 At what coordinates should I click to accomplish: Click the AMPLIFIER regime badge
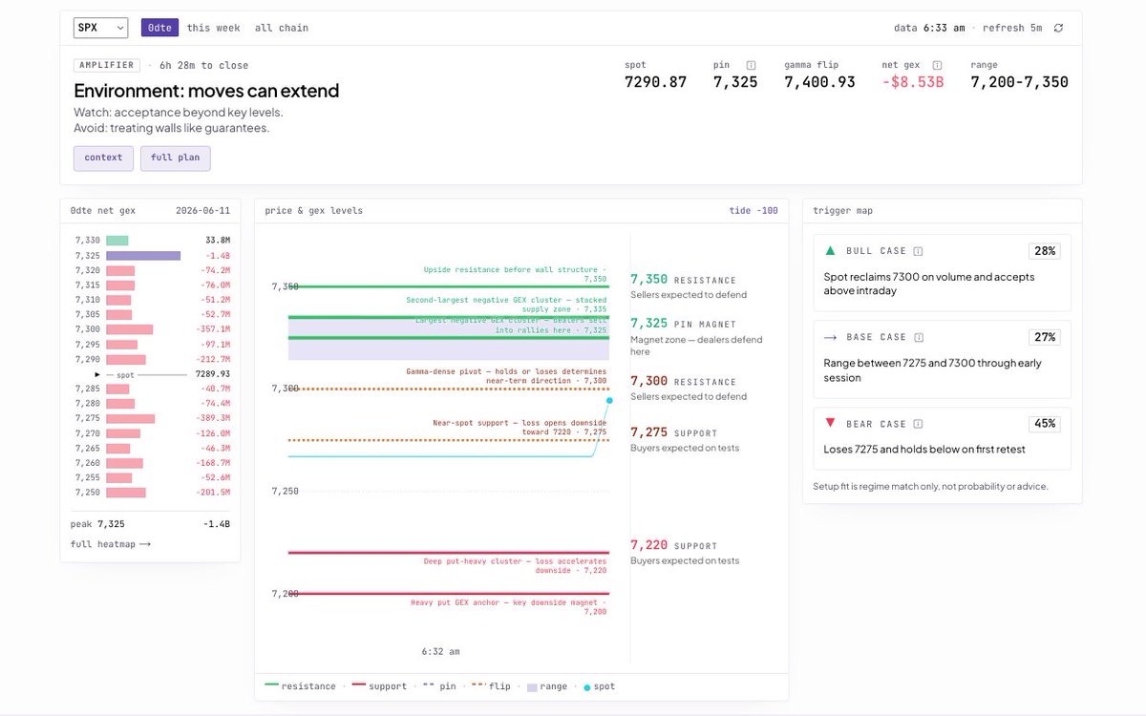106,65
